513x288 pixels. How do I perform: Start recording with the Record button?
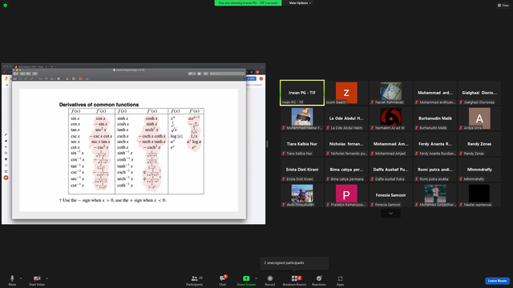pyautogui.click(x=269, y=280)
